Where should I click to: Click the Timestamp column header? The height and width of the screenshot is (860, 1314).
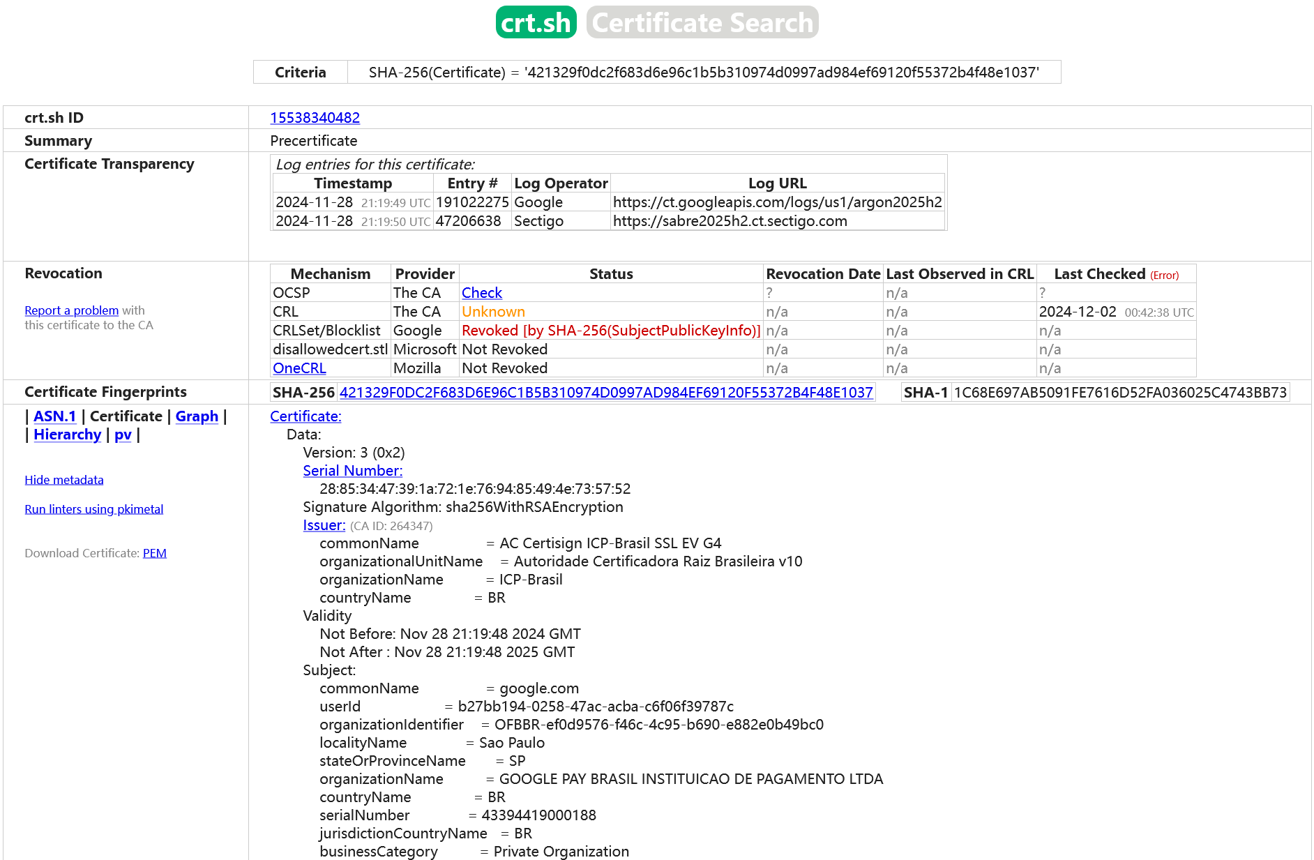[x=353, y=183]
